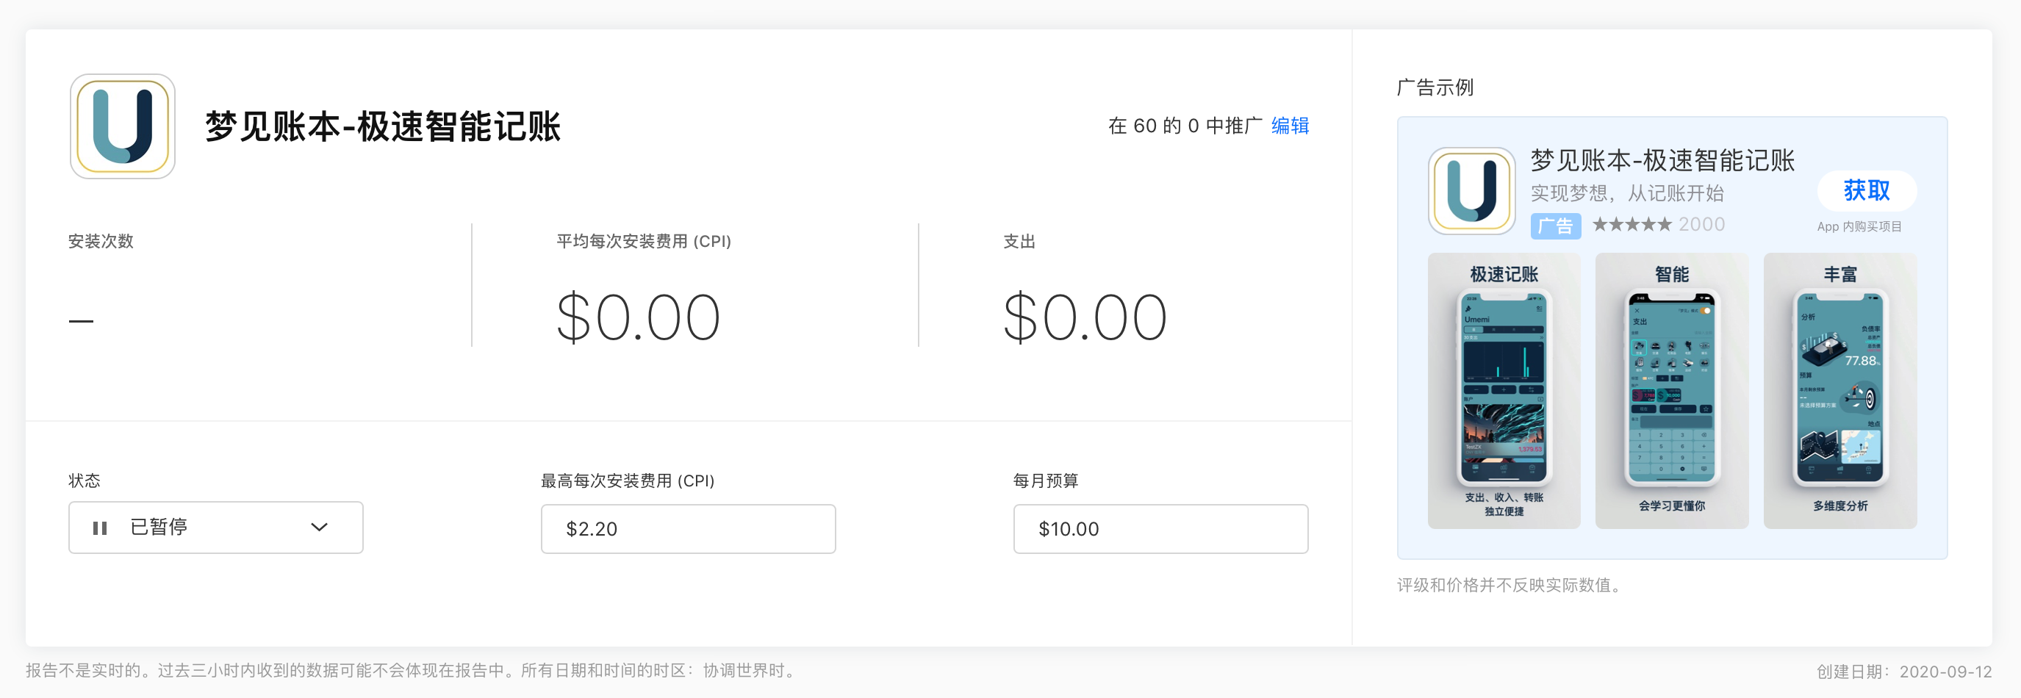
Task: Select the 极速记账 screenshot thumbnail
Action: click(1504, 391)
